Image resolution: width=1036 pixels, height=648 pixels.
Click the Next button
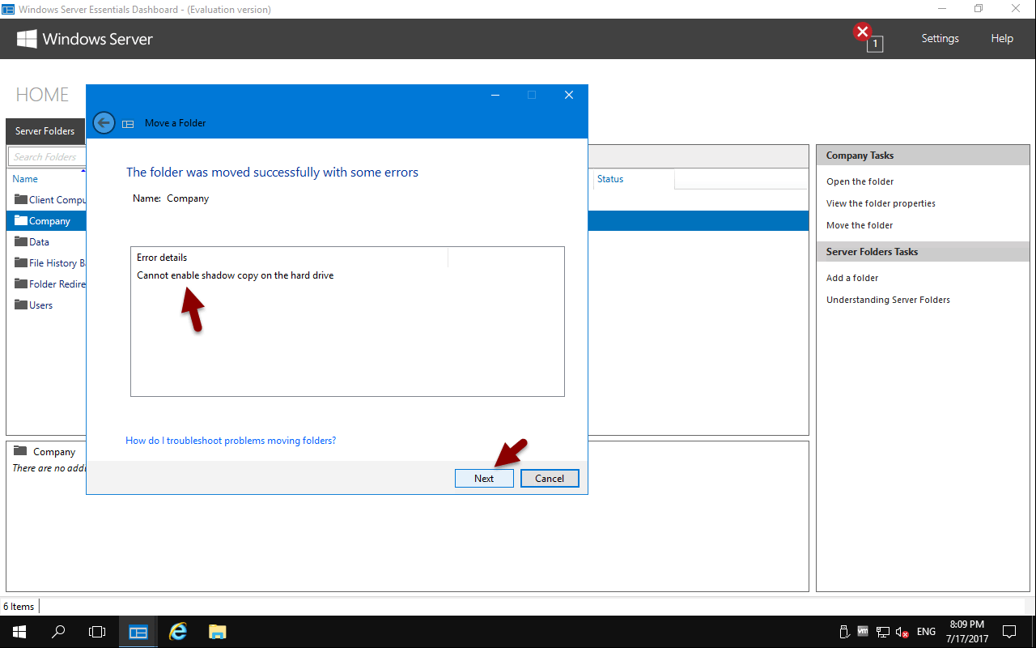484,478
